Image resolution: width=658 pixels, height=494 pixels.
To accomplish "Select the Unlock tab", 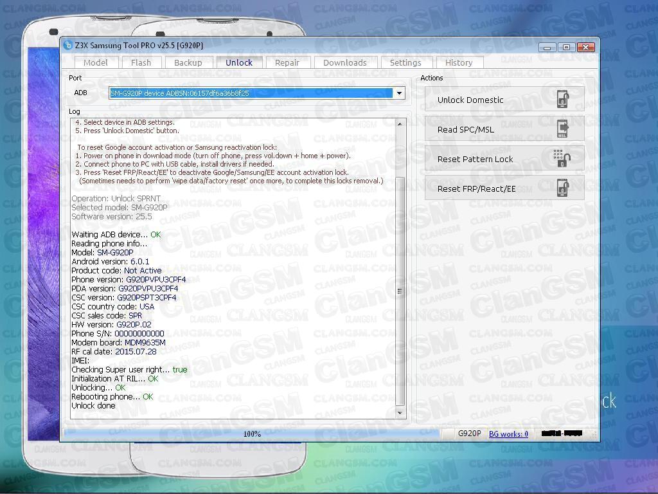I will (x=239, y=62).
